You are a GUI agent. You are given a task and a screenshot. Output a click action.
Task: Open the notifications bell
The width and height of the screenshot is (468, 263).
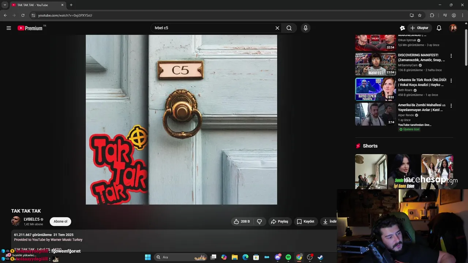[x=439, y=28]
